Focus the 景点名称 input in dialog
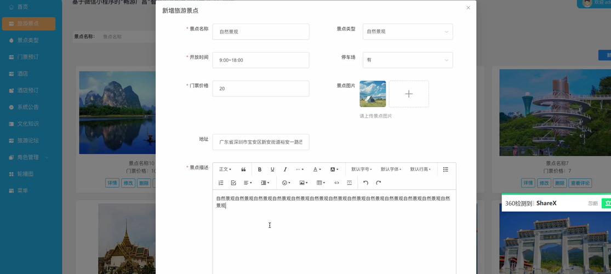The image size is (611, 274). 261,32
